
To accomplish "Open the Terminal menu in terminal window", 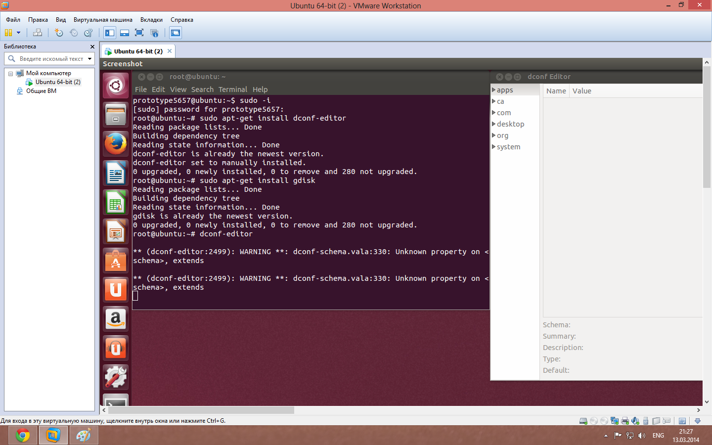I will [233, 89].
